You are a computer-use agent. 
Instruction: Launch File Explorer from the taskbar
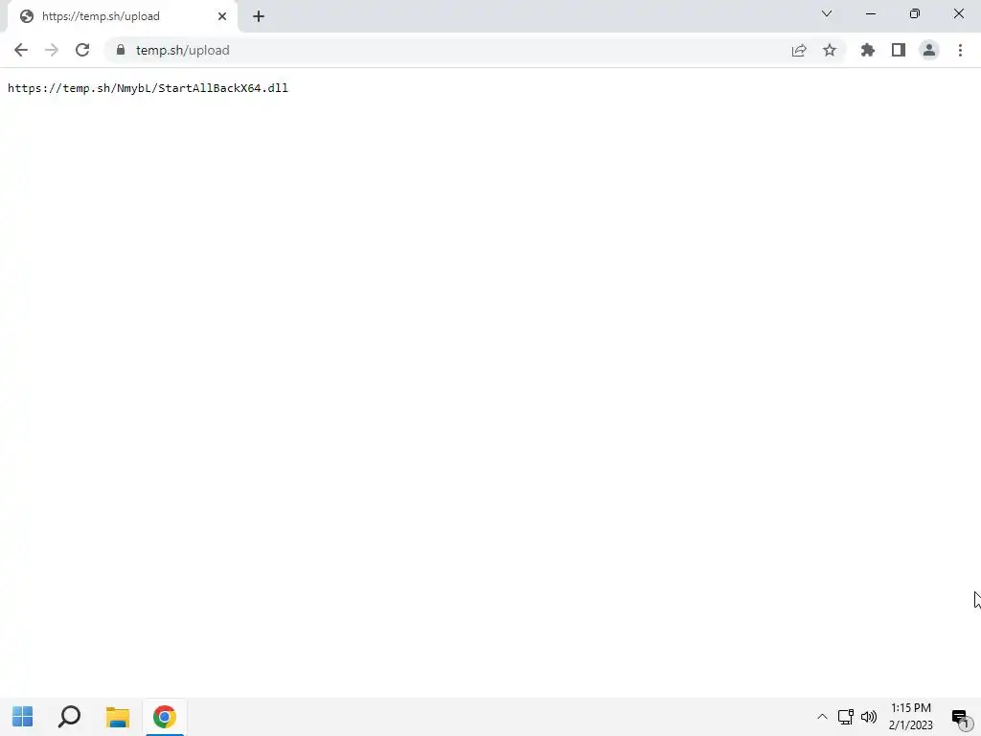[117, 717]
